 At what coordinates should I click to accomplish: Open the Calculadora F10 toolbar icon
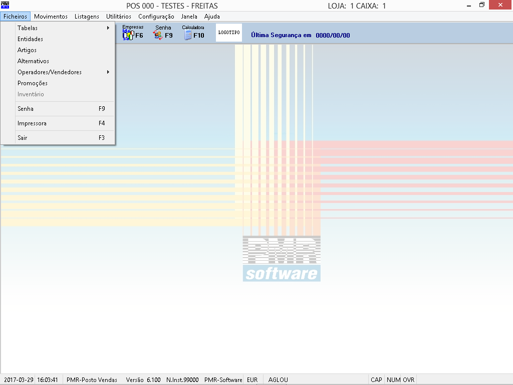193,33
